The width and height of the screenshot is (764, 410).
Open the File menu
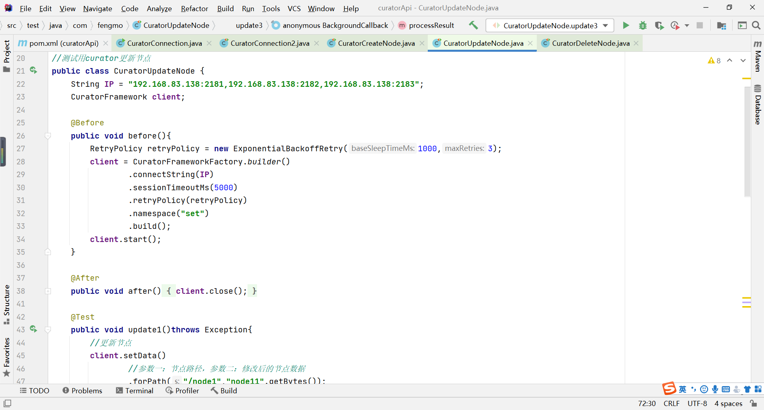[x=25, y=8]
